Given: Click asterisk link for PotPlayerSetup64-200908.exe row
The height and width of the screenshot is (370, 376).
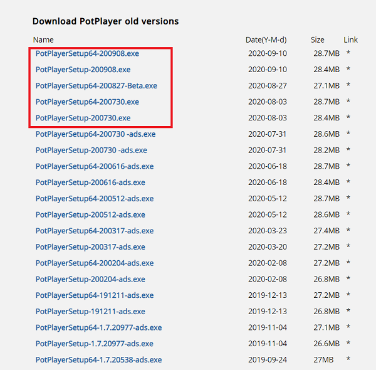Looking at the screenshot, I should pos(348,53).
